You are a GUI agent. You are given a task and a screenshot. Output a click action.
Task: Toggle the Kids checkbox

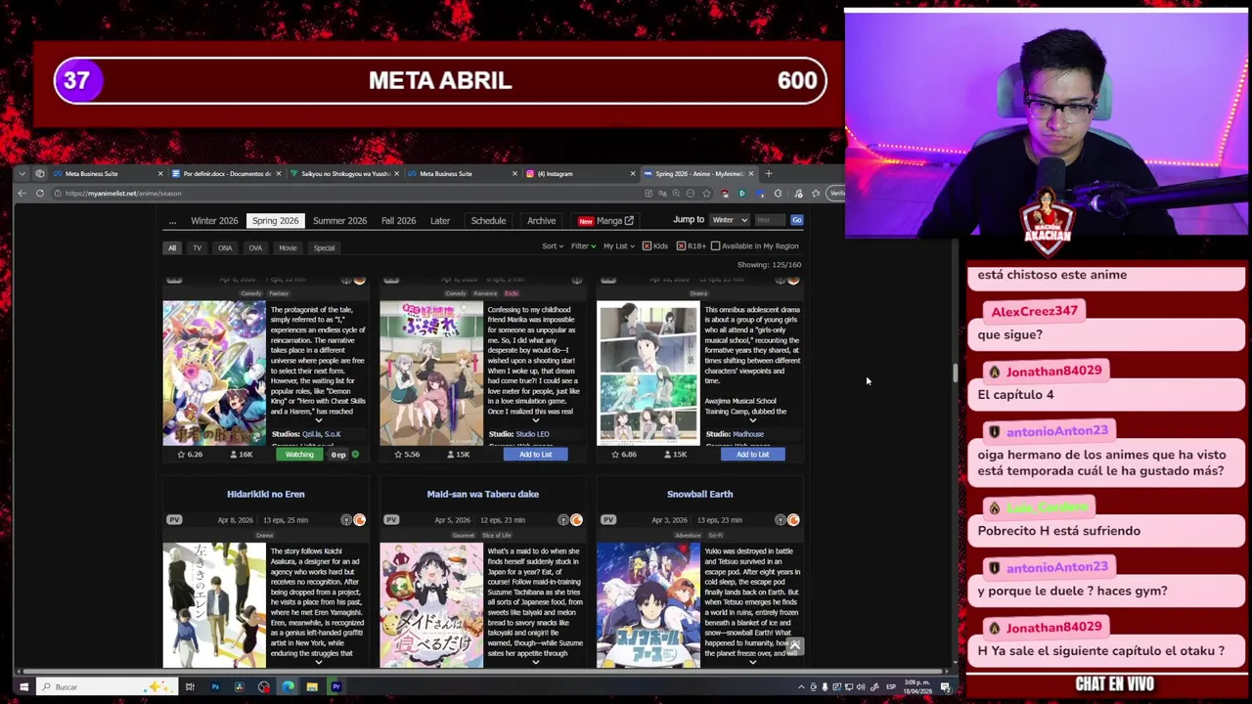[x=647, y=246]
